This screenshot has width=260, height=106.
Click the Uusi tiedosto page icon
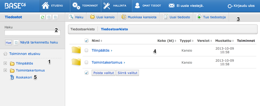point(166,17)
